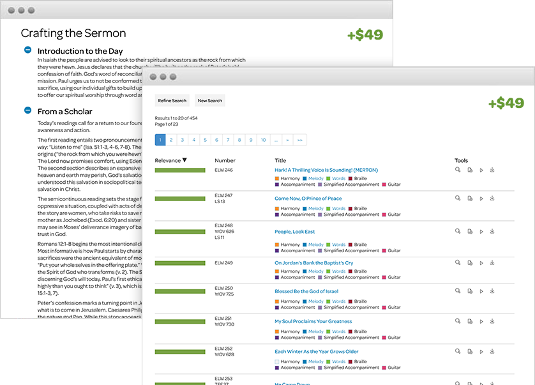The width and height of the screenshot is (535, 385).
Task: Download Blessed Be the God of Israel
Action: point(492,291)
